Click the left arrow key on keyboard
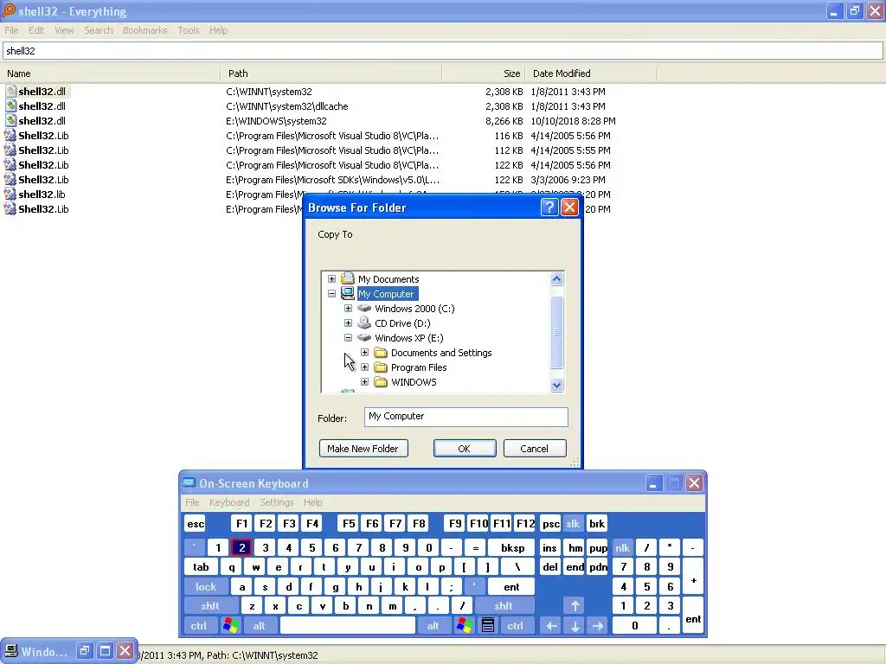Viewport: 886px width, 664px height. pyautogui.click(x=551, y=625)
